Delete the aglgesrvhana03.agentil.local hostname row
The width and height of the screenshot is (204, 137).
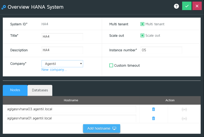tap(153, 109)
